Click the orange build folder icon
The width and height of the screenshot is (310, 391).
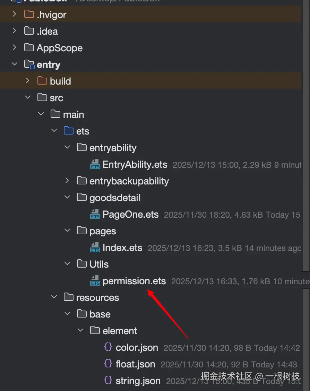(42, 81)
